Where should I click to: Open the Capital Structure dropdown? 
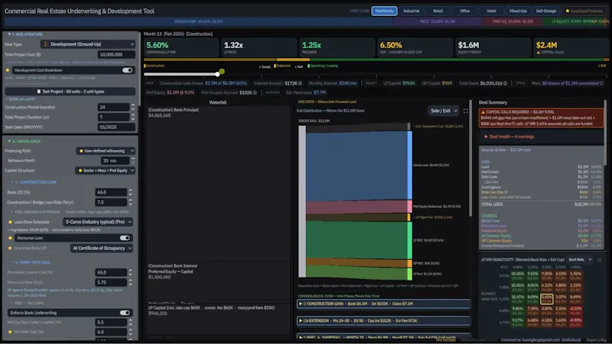pyautogui.click(x=105, y=170)
